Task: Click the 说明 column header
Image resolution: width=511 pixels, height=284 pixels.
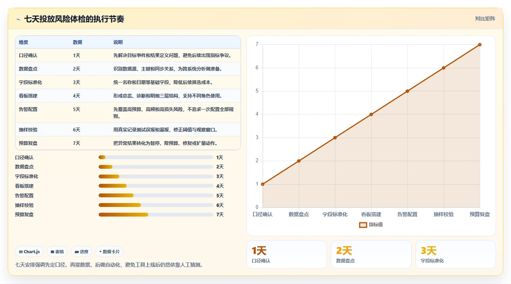Action: coord(118,42)
